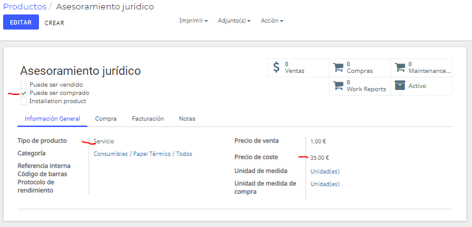Screen dimensions: 472x227
Task: Click the Ventas dollar sign icon
Action: pos(276,67)
